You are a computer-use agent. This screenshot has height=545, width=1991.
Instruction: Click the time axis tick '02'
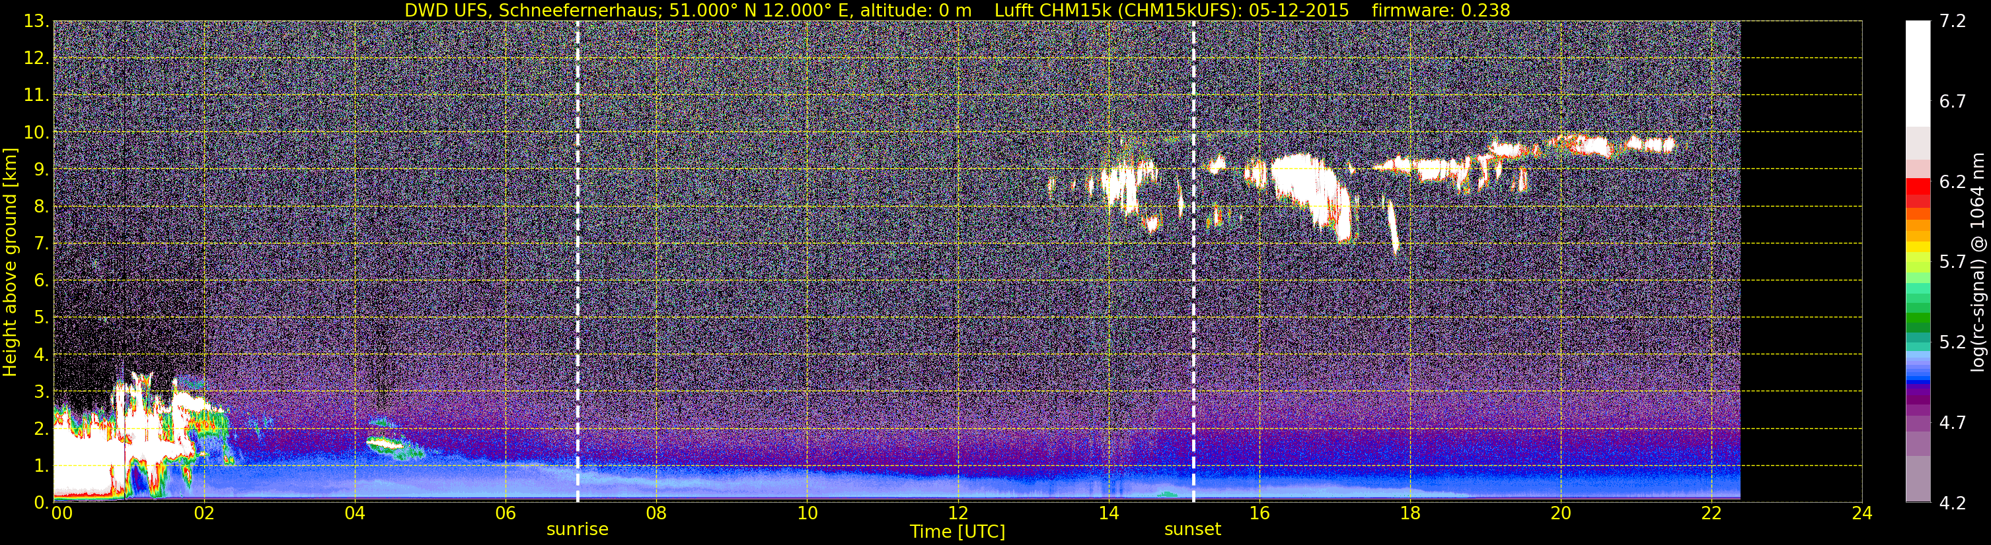(x=204, y=513)
